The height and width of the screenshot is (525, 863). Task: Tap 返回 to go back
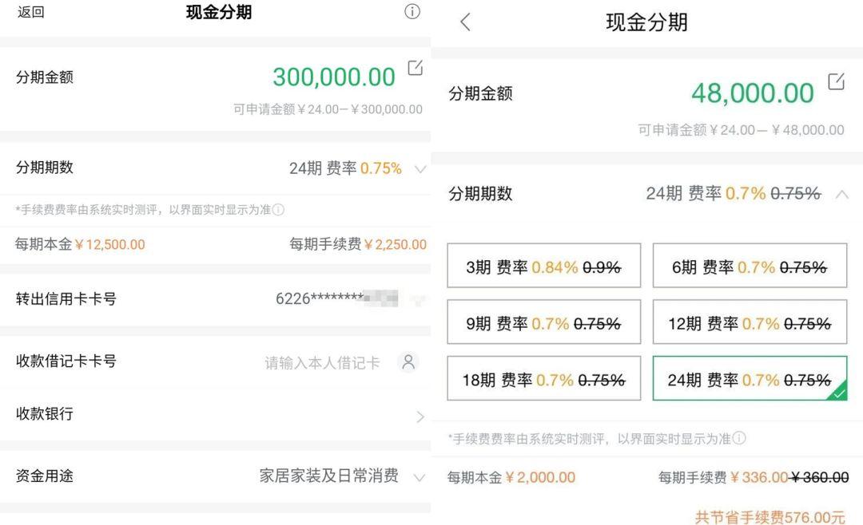click(31, 12)
